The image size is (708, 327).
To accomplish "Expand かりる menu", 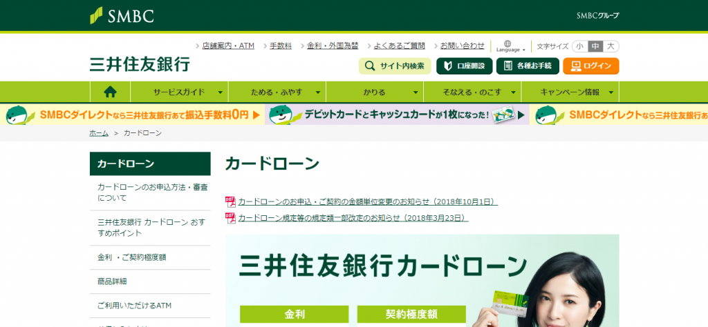I will click(375, 92).
